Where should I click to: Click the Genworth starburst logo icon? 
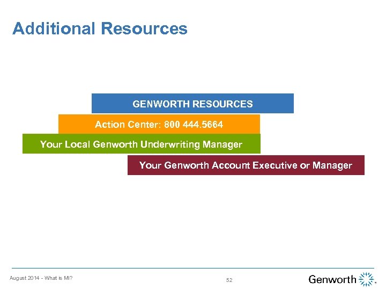(366, 279)
